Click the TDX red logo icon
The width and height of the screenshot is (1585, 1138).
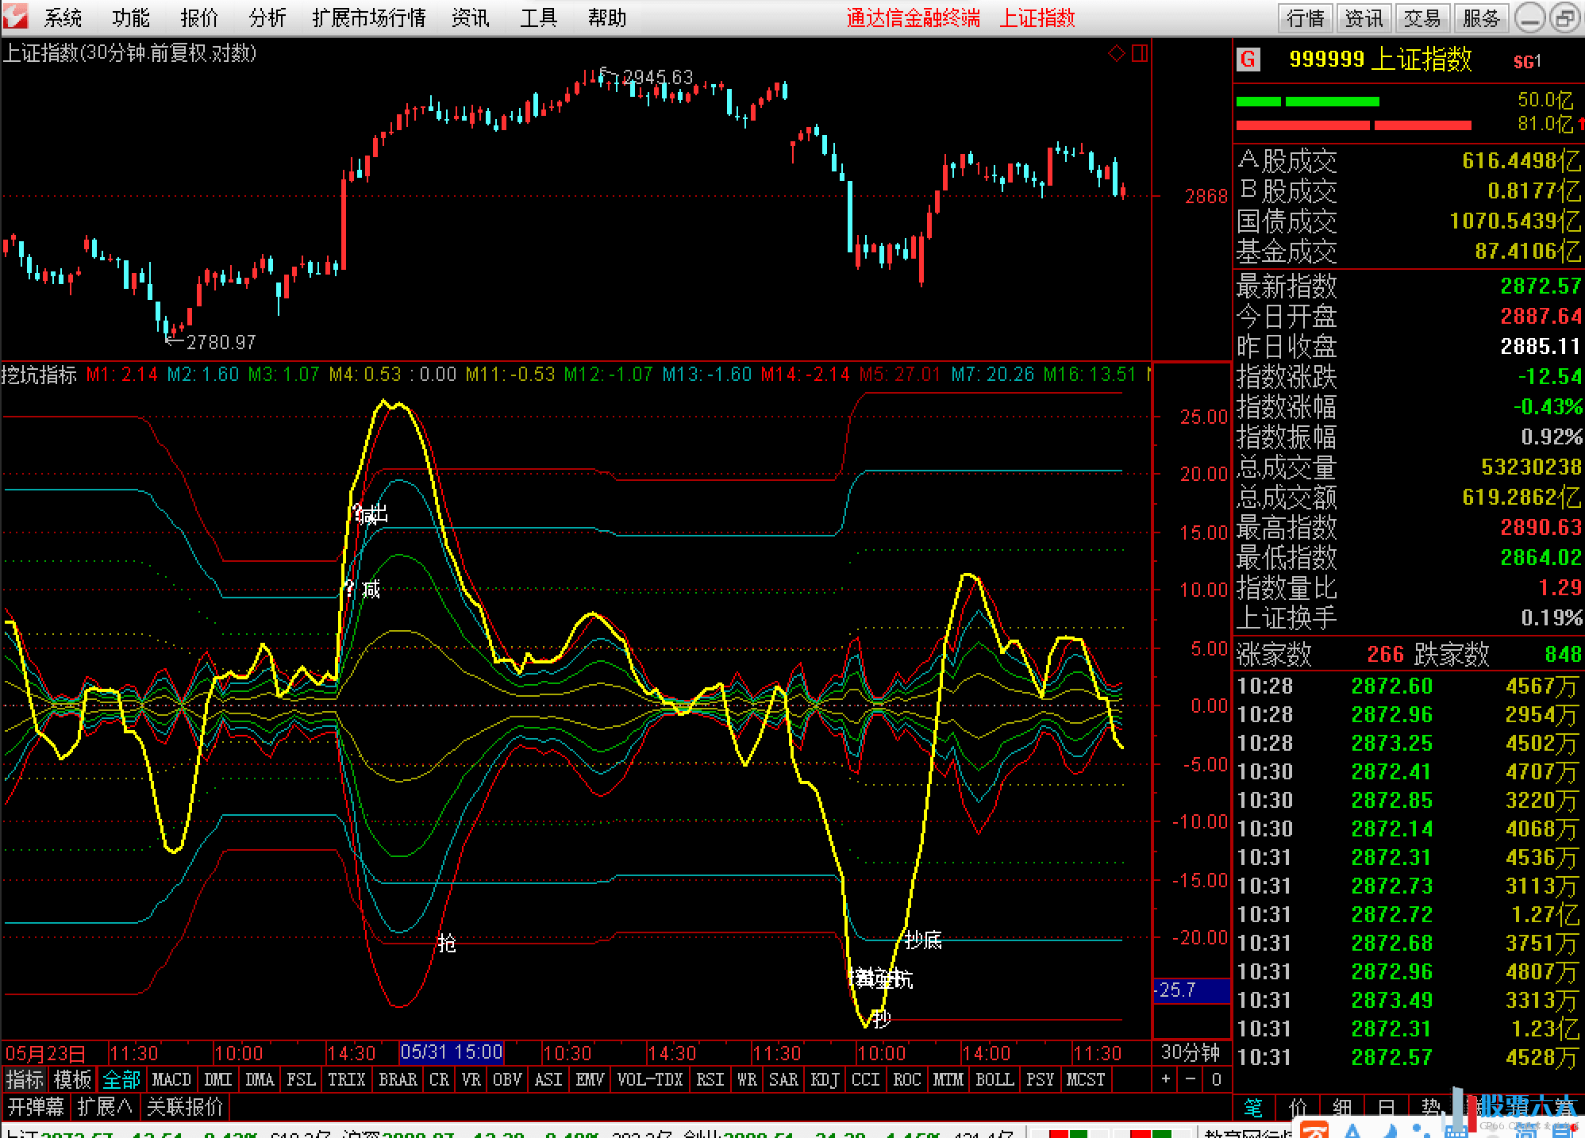click(x=15, y=17)
